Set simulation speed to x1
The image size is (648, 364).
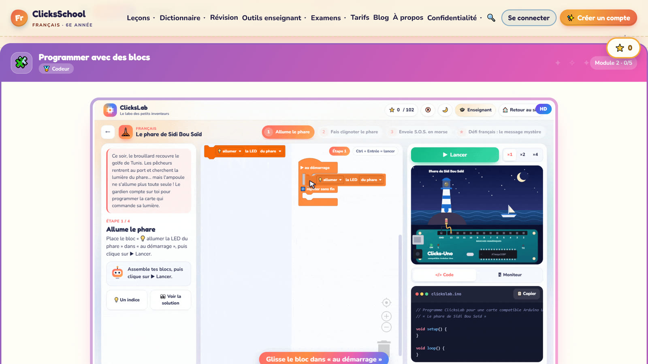tap(509, 154)
